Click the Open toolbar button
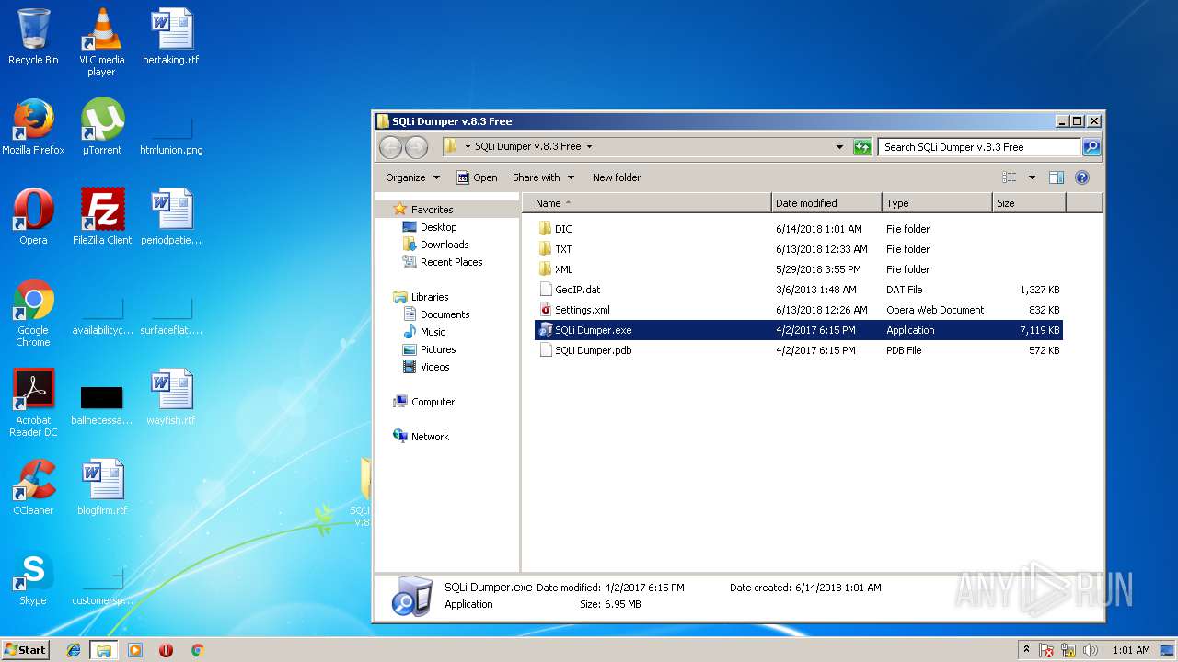Viewport: 1178px width, 662px height. (x=476, y=177)
